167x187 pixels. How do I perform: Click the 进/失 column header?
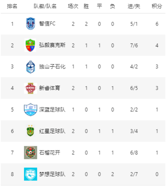134,6
